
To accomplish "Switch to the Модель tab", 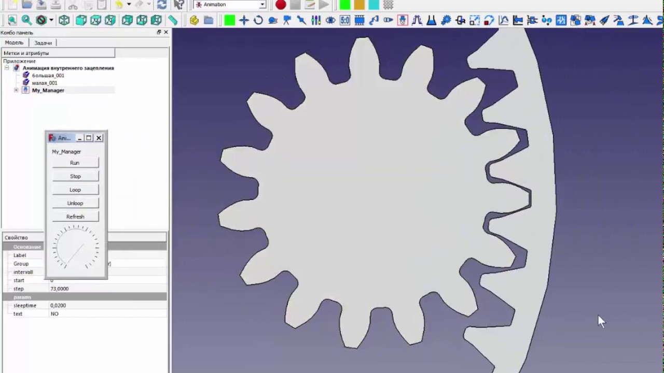I will pyautogui.click(x=14, y=42).
